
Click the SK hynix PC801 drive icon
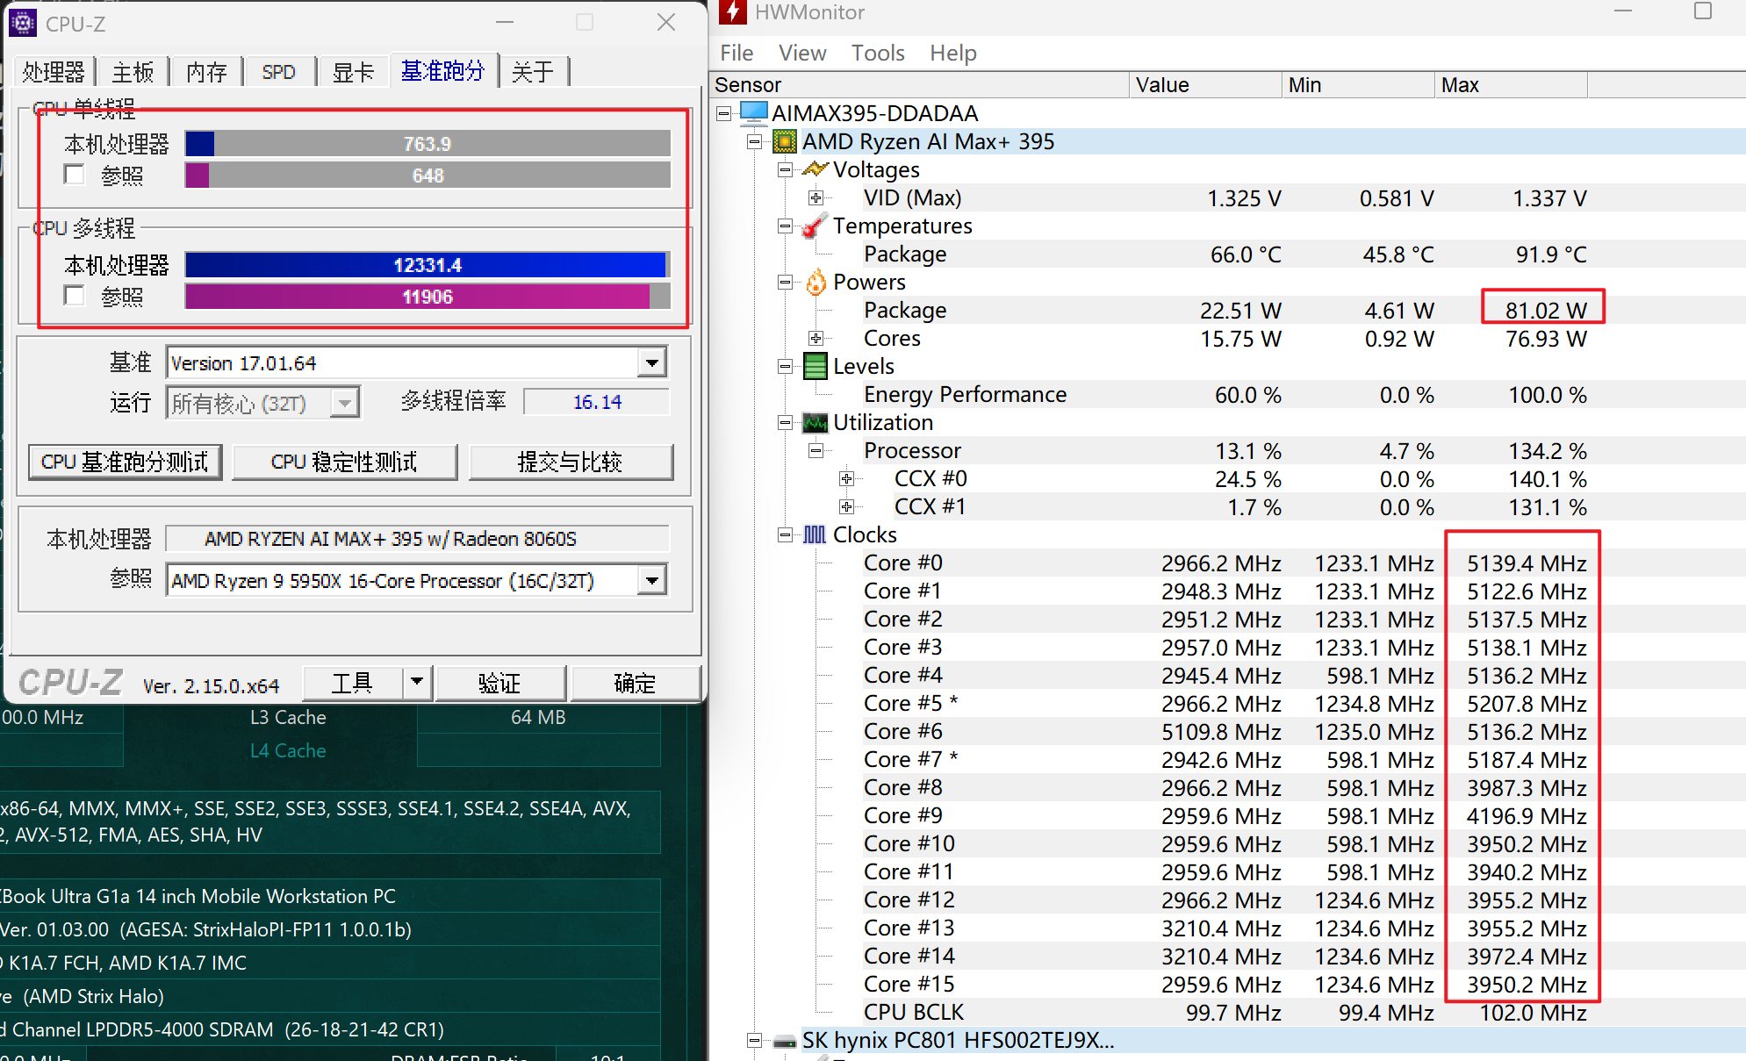tap(784, 1040)
